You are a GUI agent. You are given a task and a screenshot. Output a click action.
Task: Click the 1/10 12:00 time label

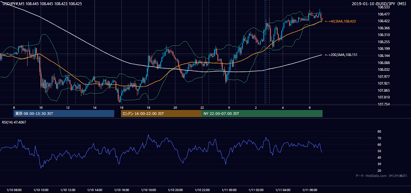[68, 190]
